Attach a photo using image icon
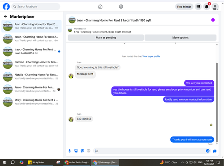The image size is (224, 166). click(x=76, y=151)
